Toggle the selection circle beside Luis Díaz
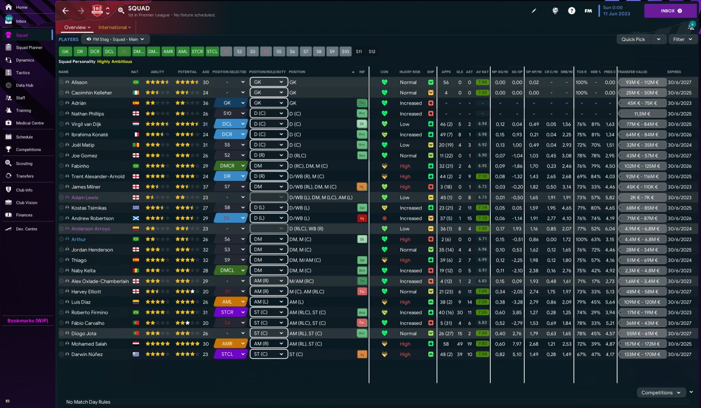 (x=62, y=302)
